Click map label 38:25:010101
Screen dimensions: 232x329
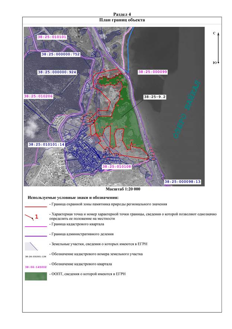click(52, 37)
